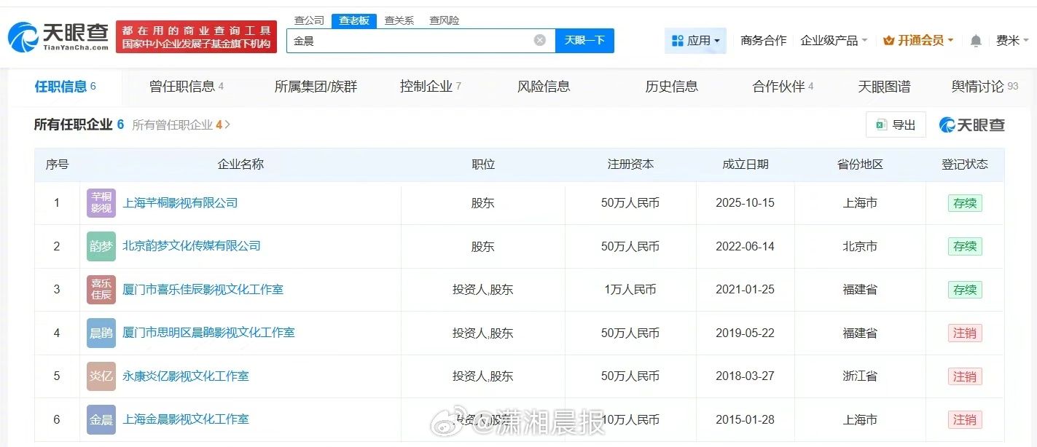1037x447 pixels.
Task: Switch search mode to 查关系
Action: (x=399, y=20)
